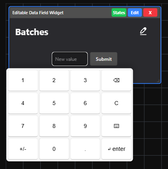Tap the 0 key on the keypad
Viewport: 168px width, 169px height.
click(x=54, y=149)
